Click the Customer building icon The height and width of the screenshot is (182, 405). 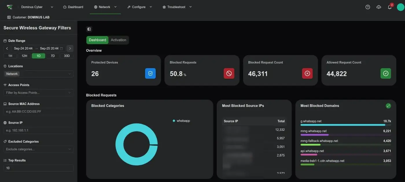tap(9, 17)
